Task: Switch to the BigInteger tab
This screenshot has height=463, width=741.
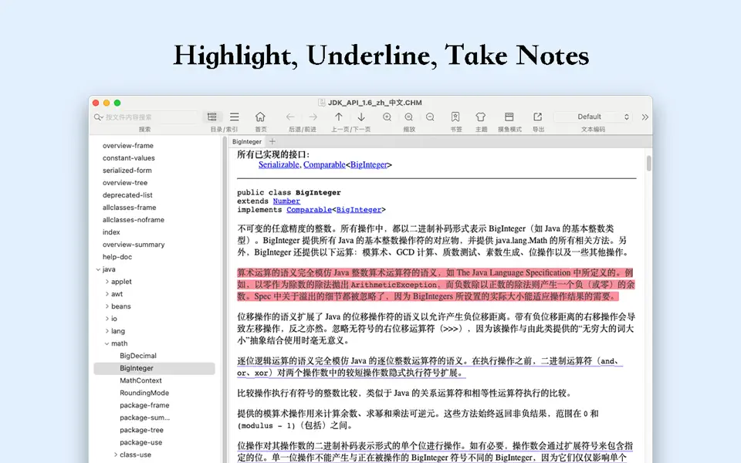Action: (x=247, y=142)
